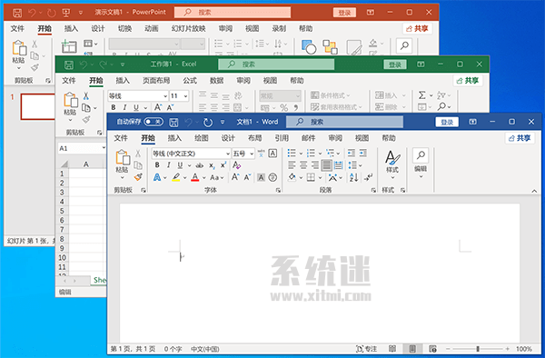Click Decrease Font Size in Word
The height and width of the screenshot is (358, 545).
pos(247,177)
